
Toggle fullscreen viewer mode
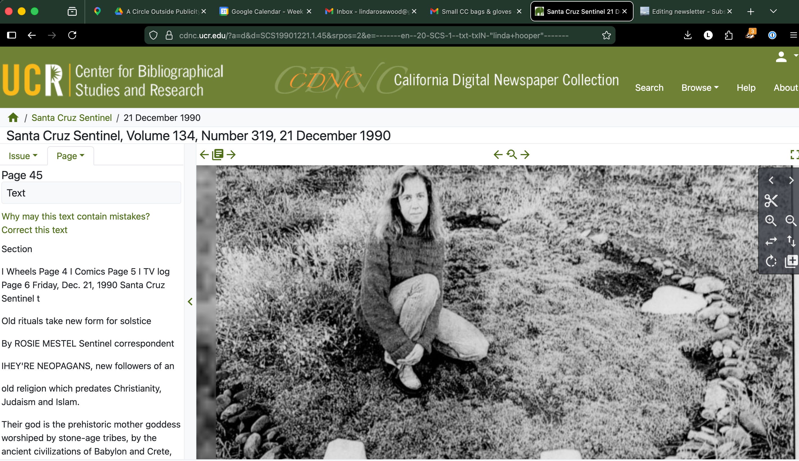(x=794, y=155)
